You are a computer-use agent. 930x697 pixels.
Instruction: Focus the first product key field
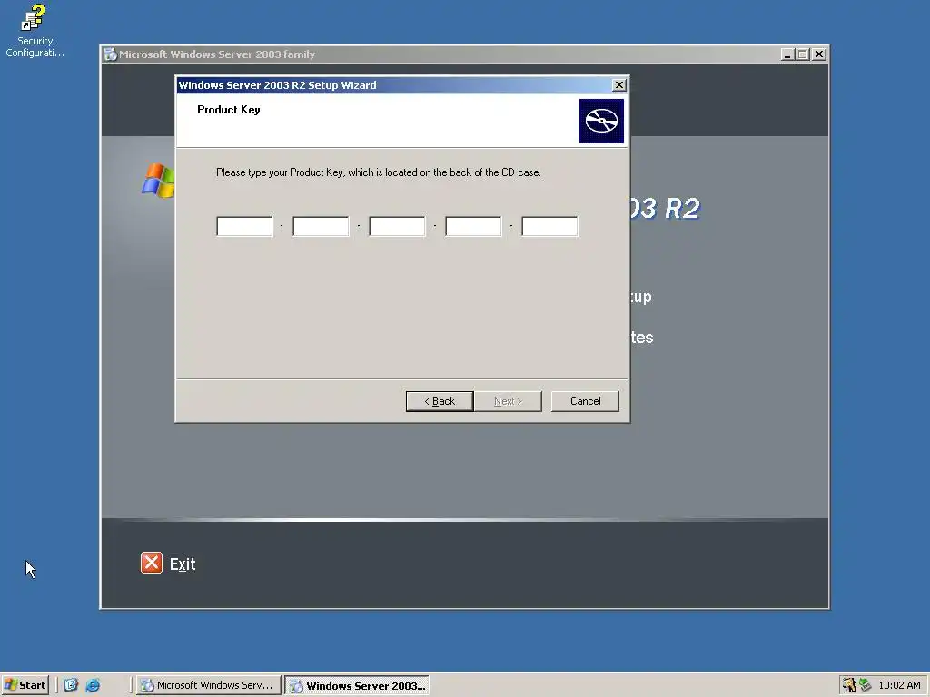[x=244, y=226]
